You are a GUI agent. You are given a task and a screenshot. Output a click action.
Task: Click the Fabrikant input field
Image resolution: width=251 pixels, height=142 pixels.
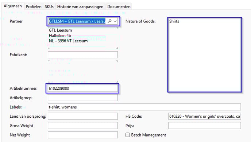pos(83,55)
